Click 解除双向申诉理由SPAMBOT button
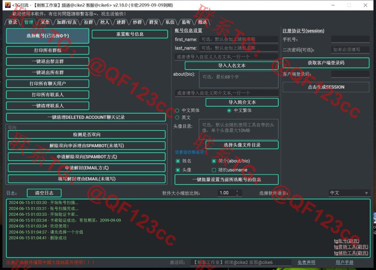 [x=87, y=145]
